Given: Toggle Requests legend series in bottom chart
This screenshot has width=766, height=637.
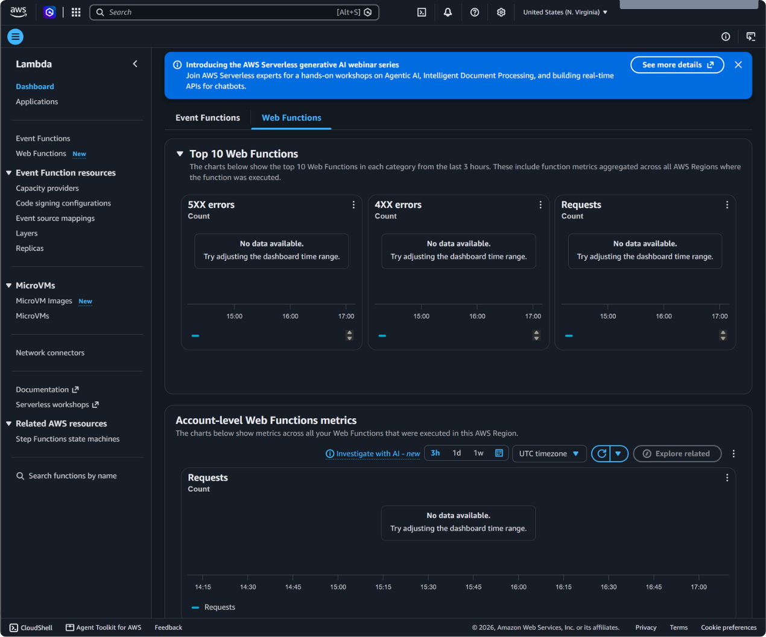Looking at the screenshot, I should [214, 607].
